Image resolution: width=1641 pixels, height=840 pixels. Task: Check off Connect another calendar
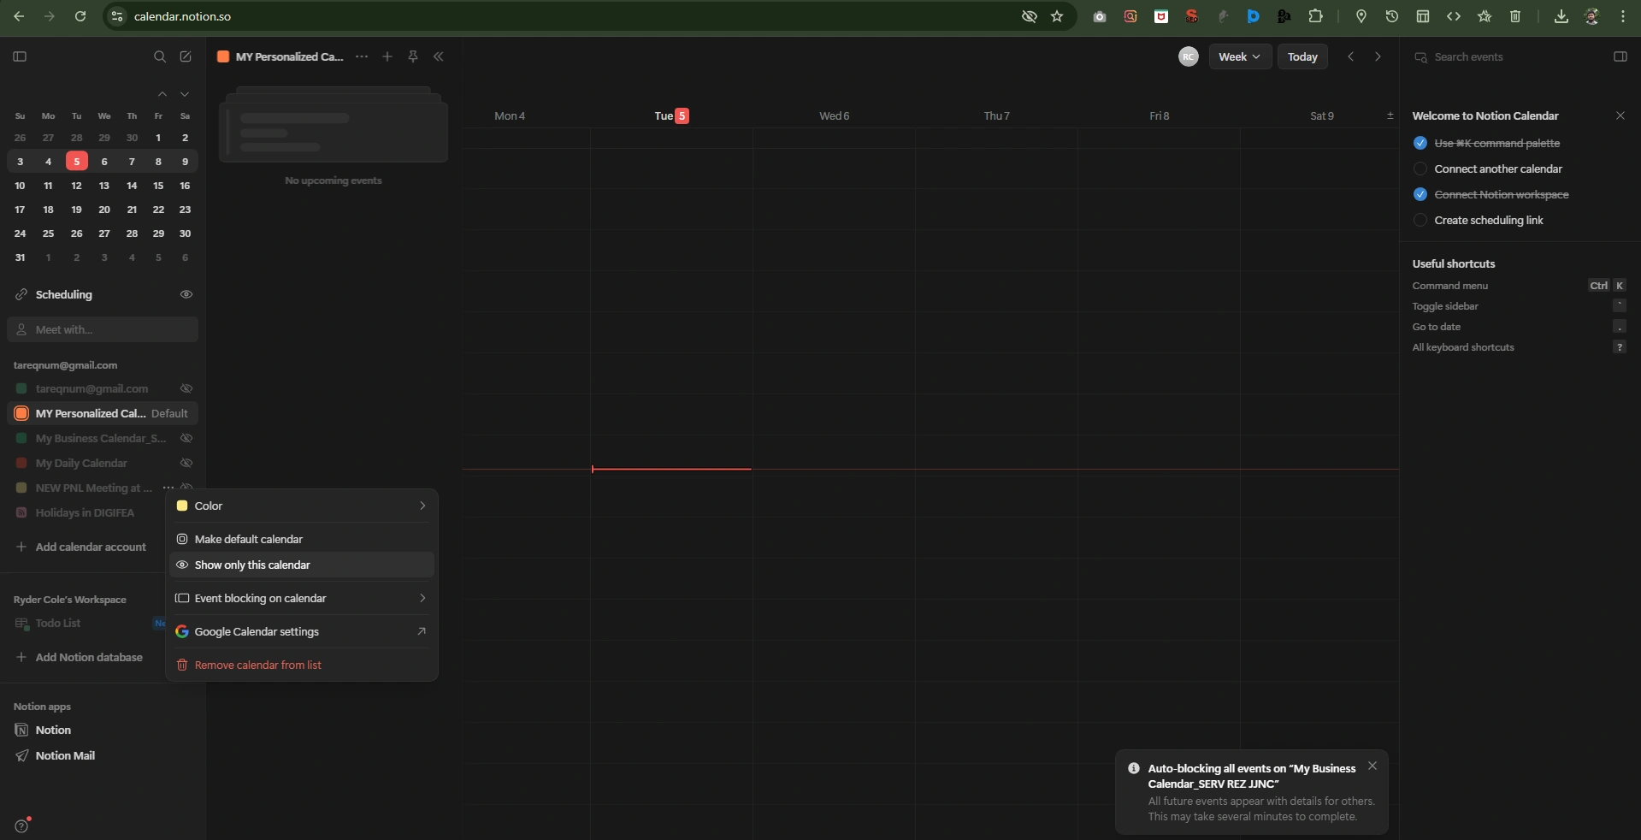click(x=1420, y=169)
